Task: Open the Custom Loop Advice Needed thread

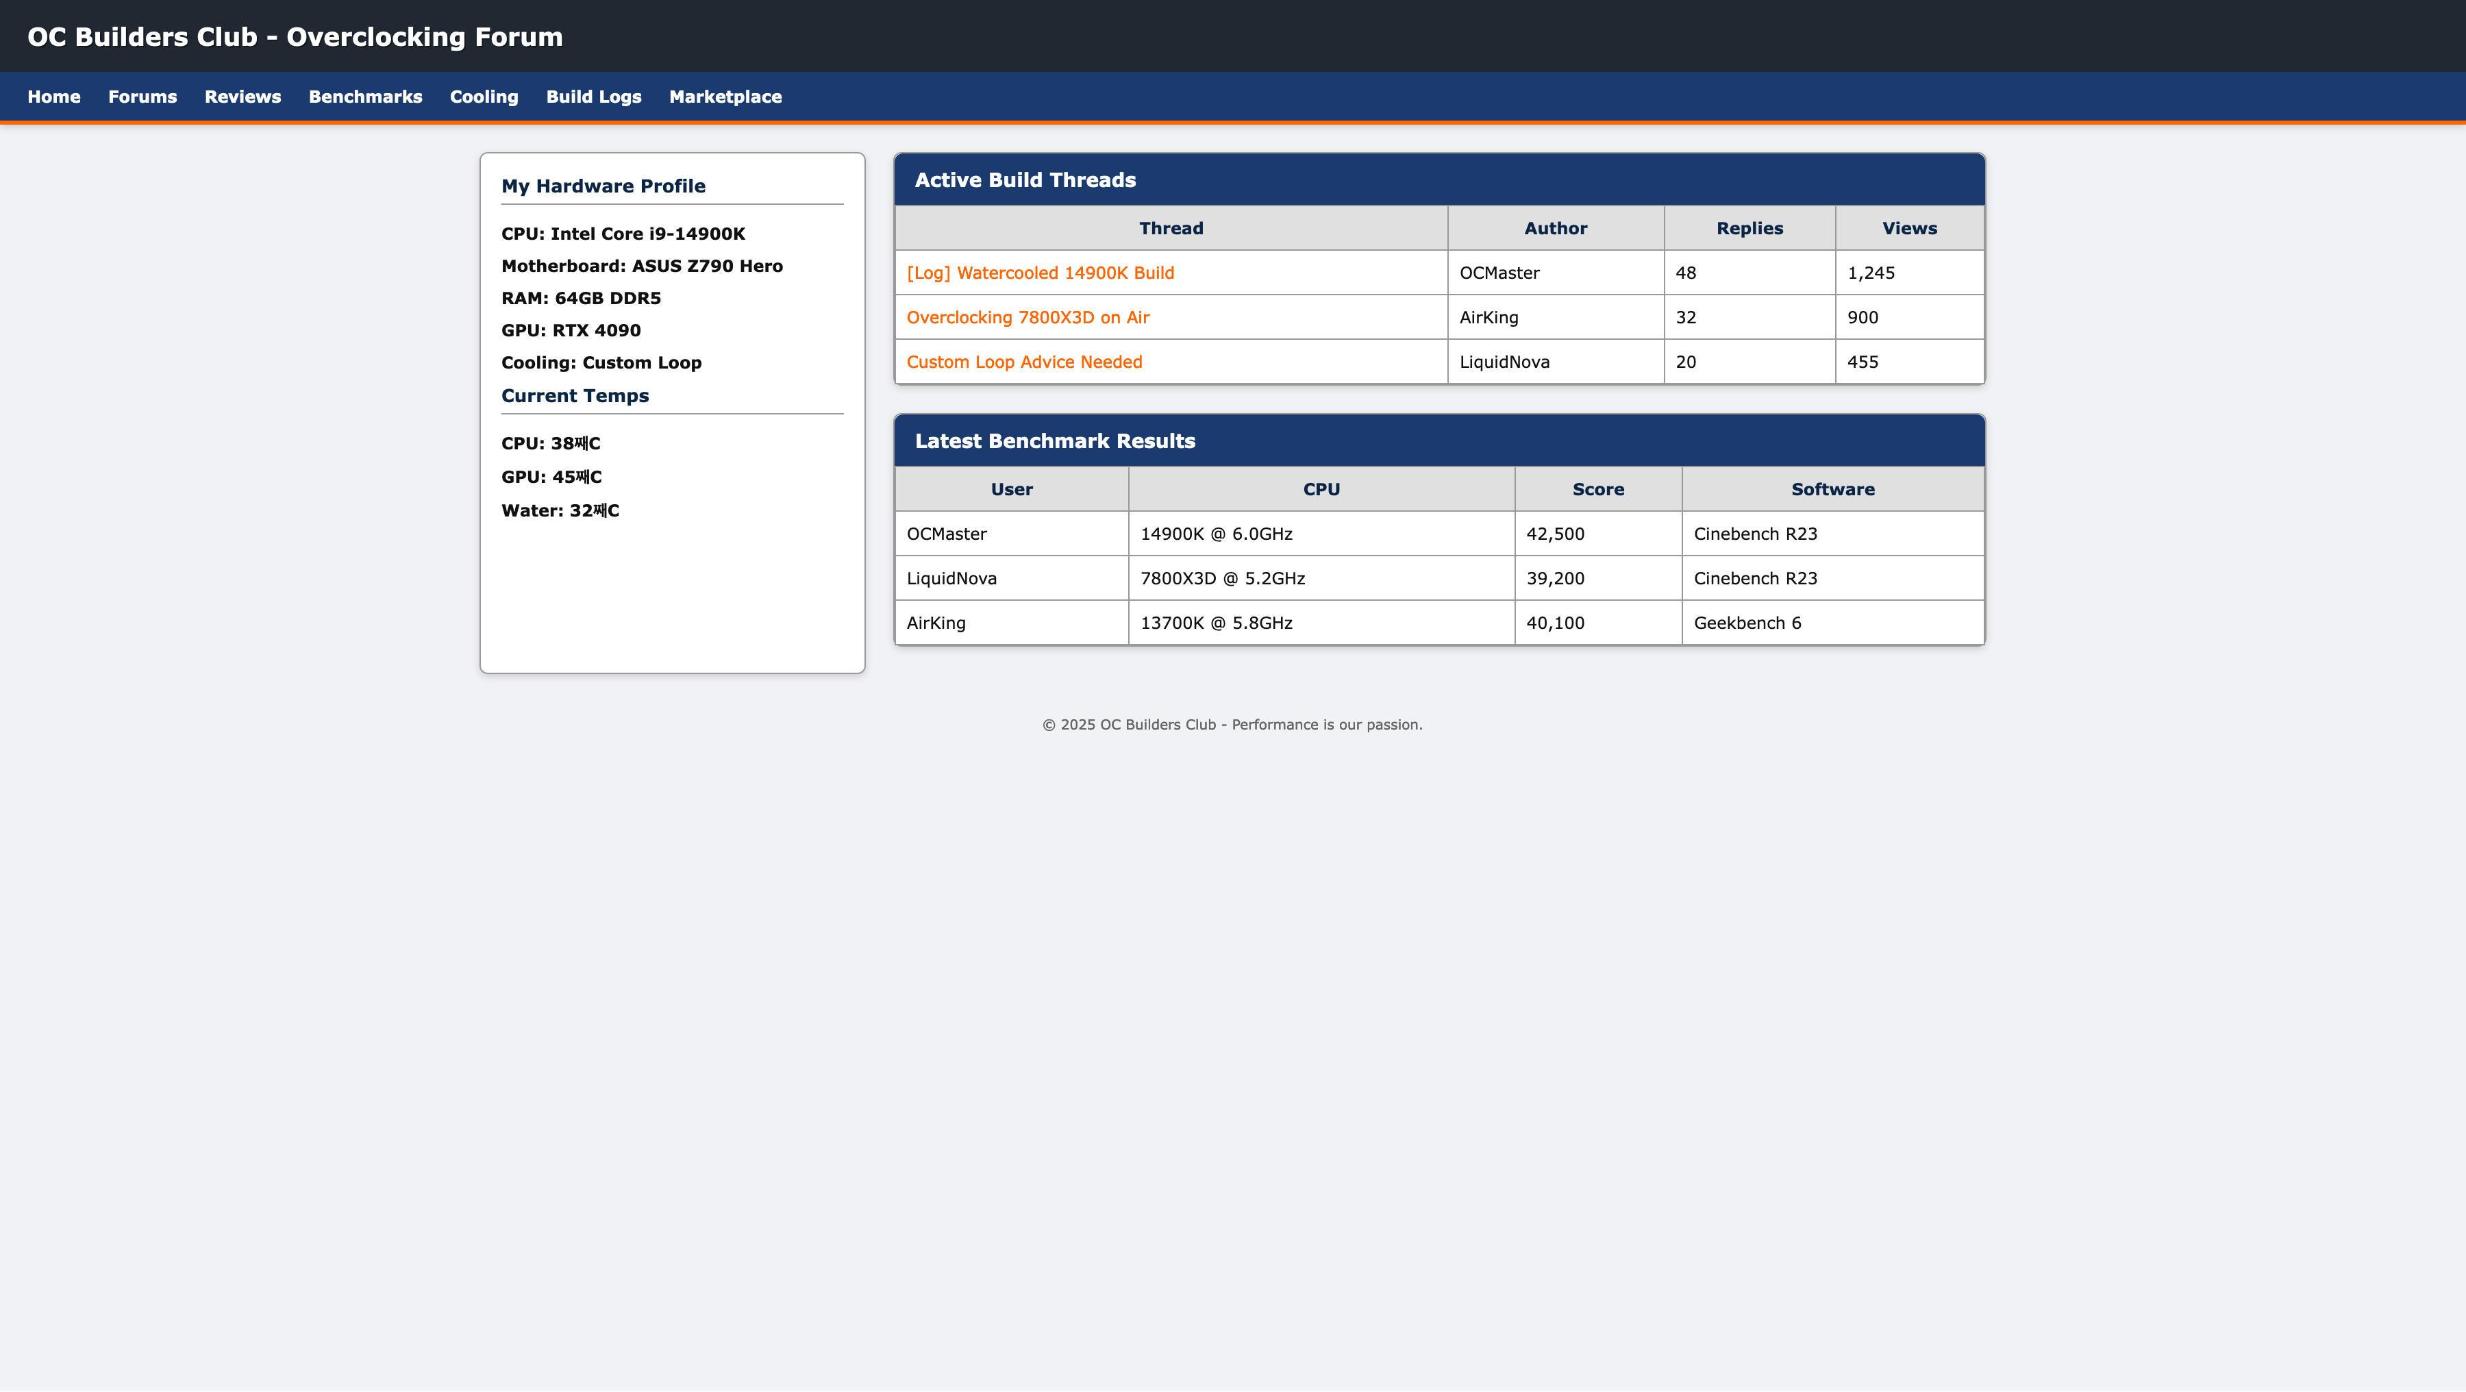Action: [1023, 362]
